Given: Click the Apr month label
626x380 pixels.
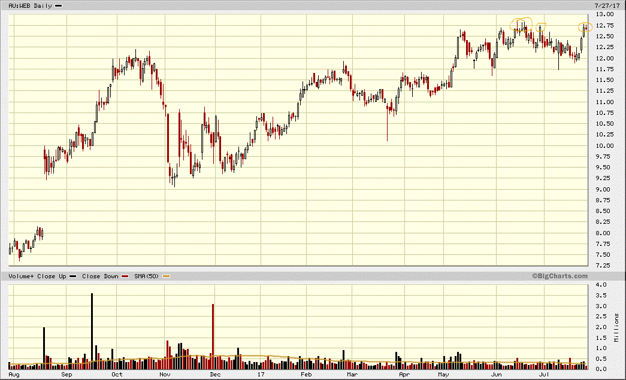Looking at the screenshot, I should tap(404, 375).
